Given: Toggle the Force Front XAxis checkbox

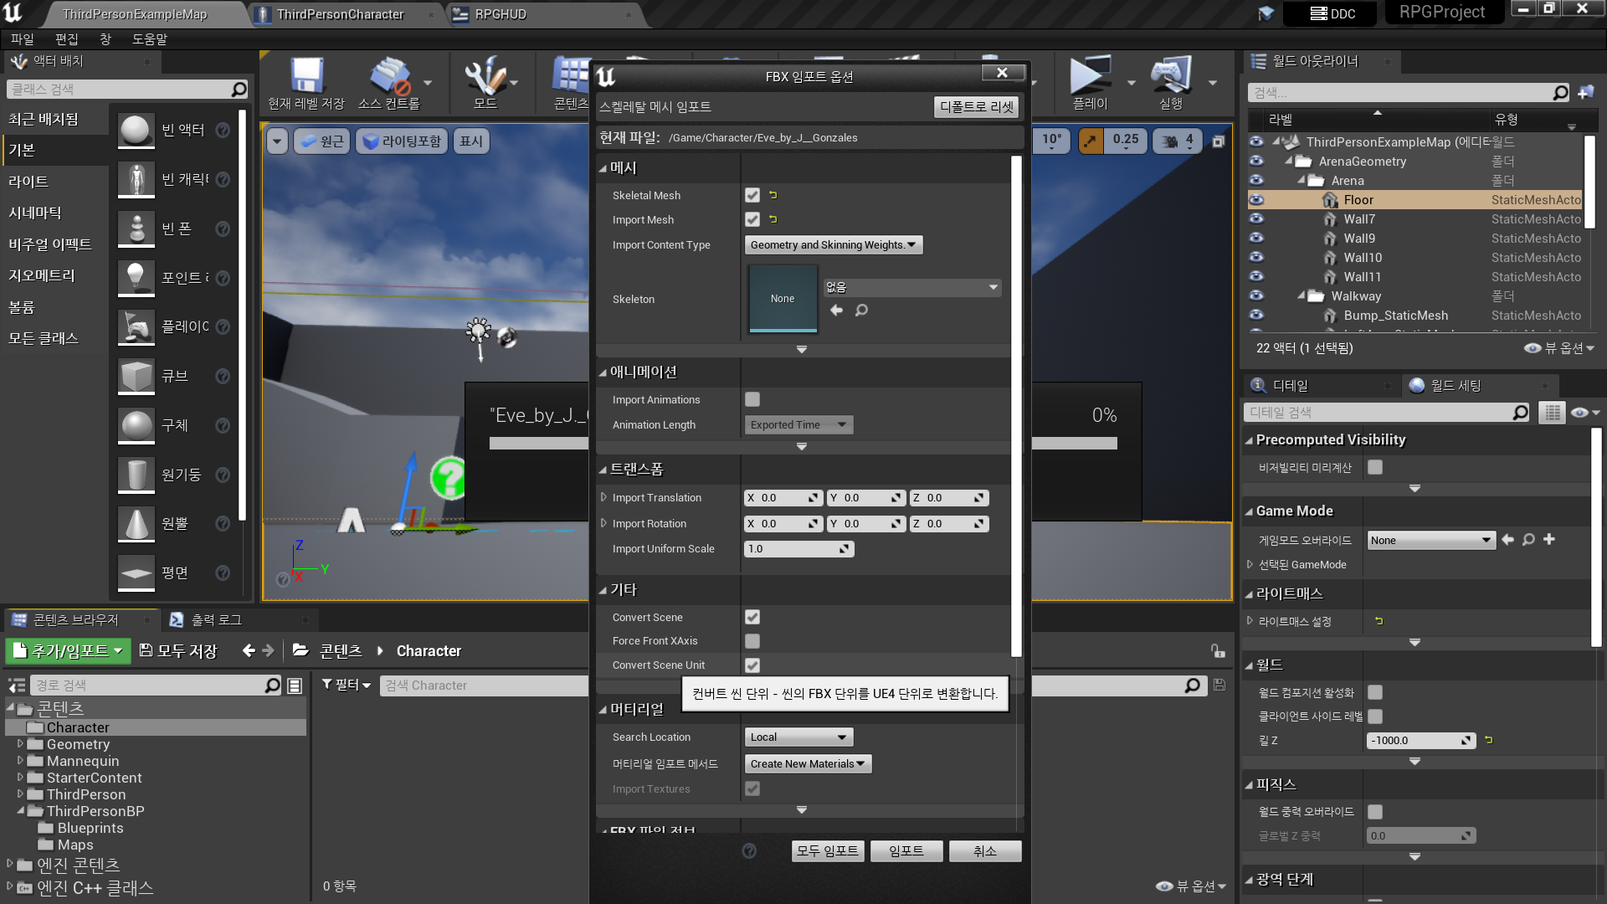Looking at the screenshot, I should tap(752, 641).
